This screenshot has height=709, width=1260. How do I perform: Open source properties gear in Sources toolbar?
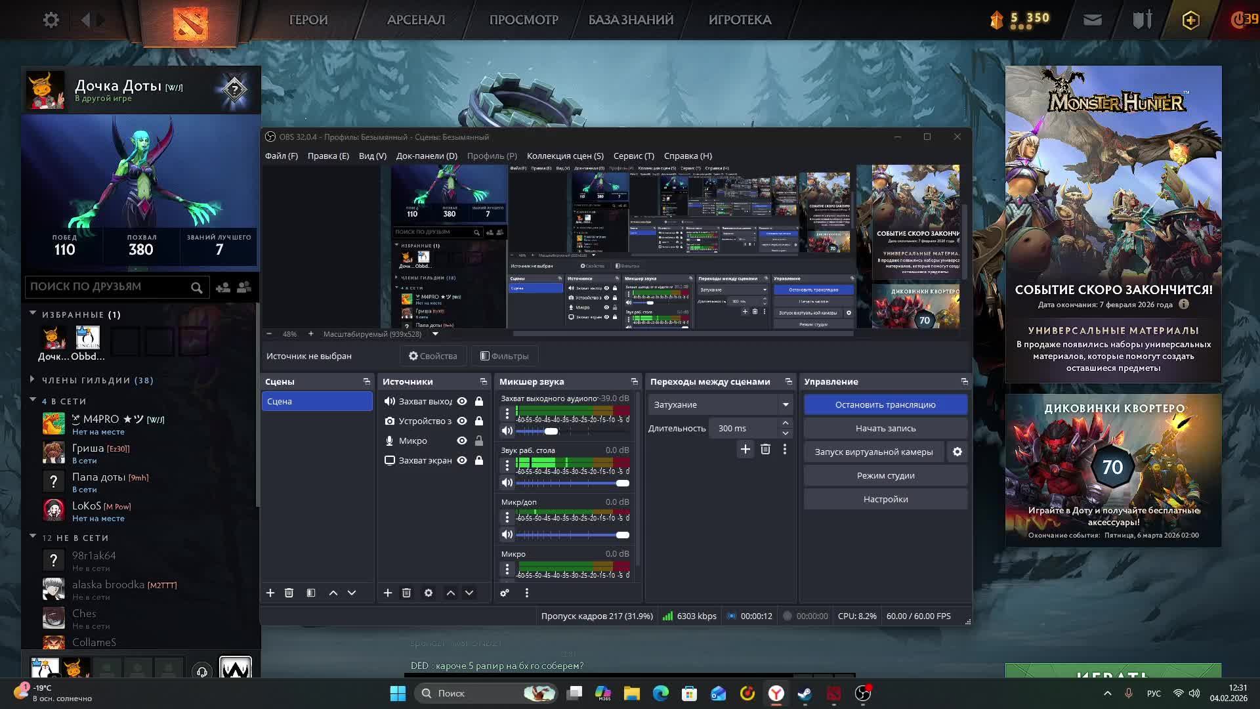[x=429, y=593]
